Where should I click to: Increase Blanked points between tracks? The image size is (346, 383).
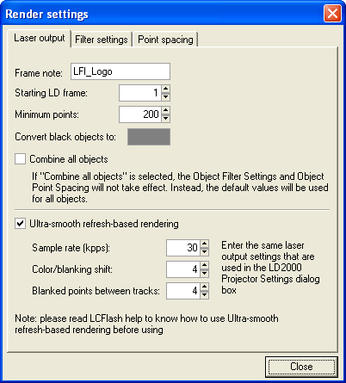(x=204, y=287)
